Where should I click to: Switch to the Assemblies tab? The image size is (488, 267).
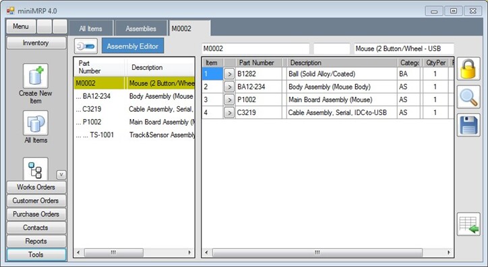(x=141, y=28)
